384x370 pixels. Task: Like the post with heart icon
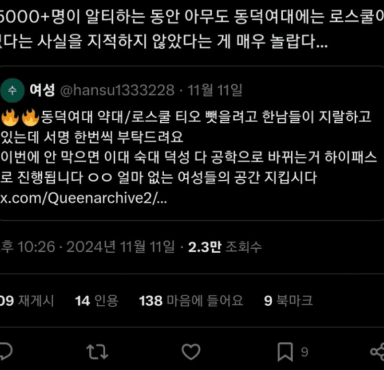pos(191,352)
